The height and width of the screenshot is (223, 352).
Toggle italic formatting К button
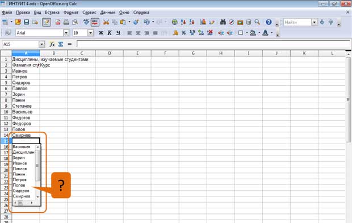(x=110, y=33)
